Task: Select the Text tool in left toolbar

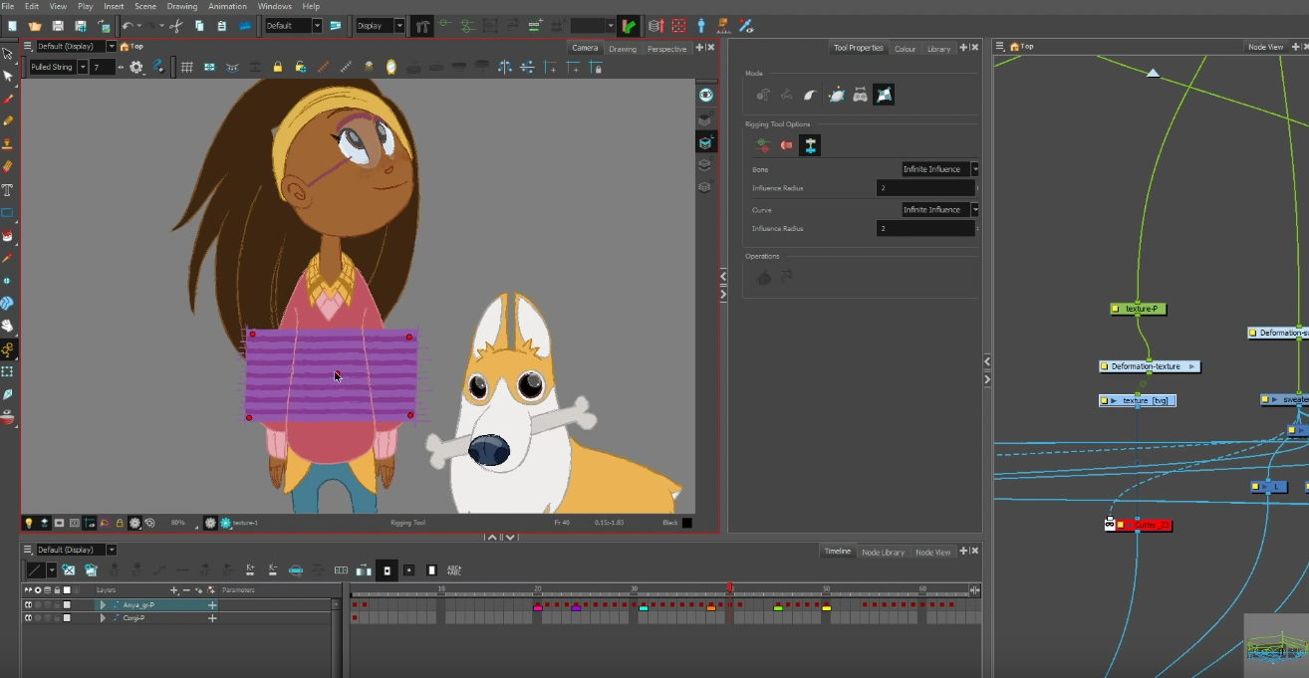Action: tap(9, 190)
